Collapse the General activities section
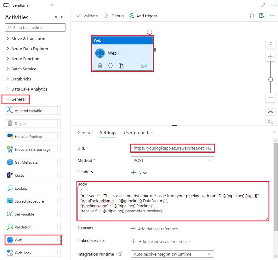This screenshot has width=278, height=260. [15, 99]
